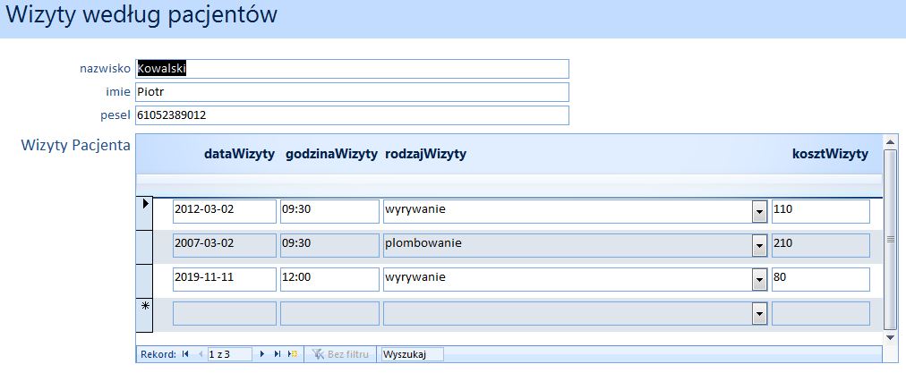Click the current record number box
The width and height of the screenshot is (906, 373).
point(229,354)
